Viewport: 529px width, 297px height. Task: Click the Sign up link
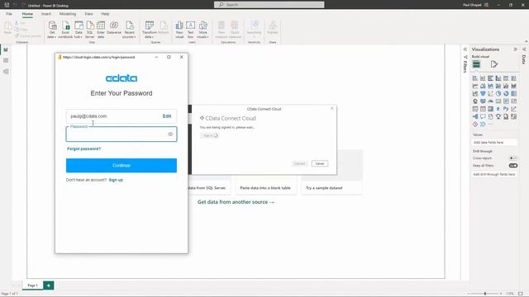click(116, 180)
